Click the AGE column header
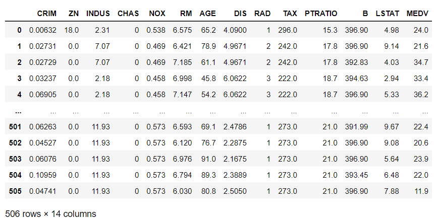 tap(207, 14)
